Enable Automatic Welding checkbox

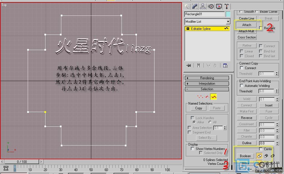(x=242, y=85)
